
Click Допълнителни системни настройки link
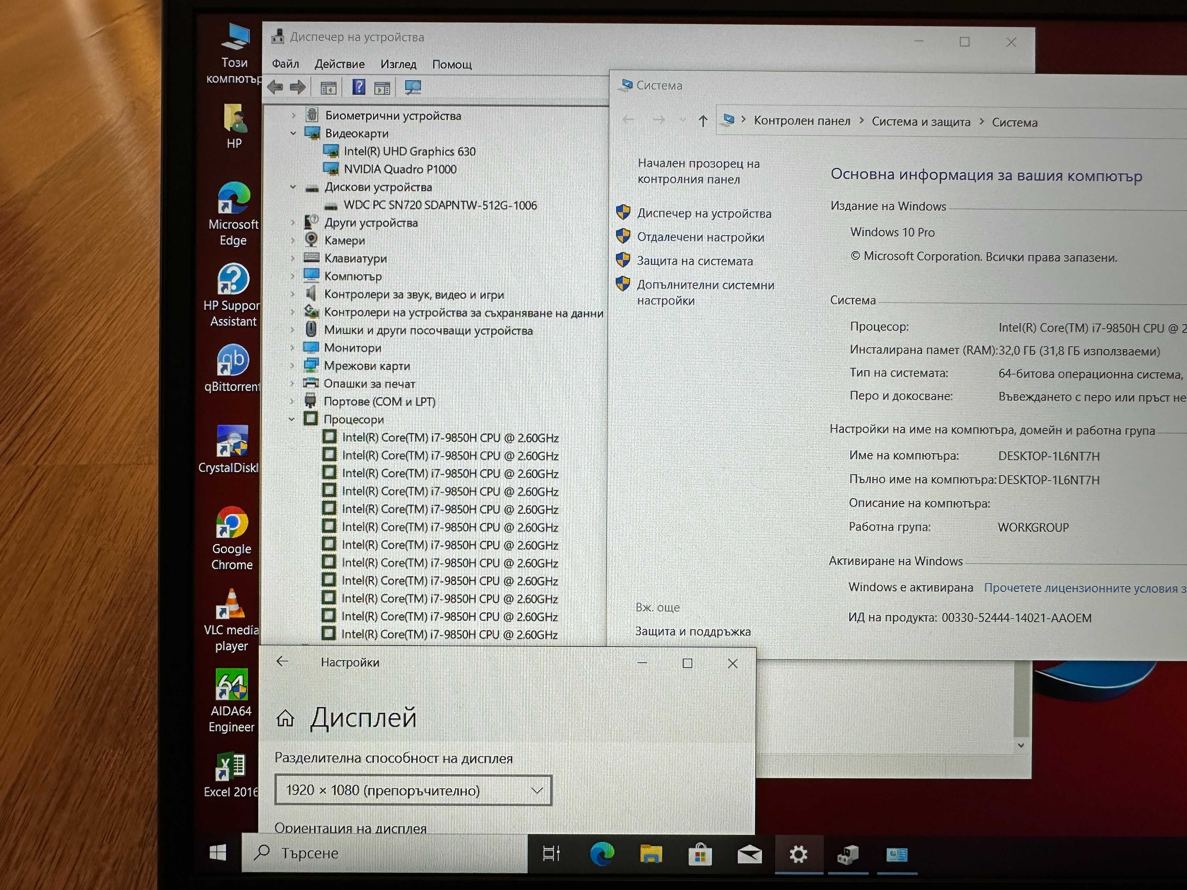tap(705, 292)
